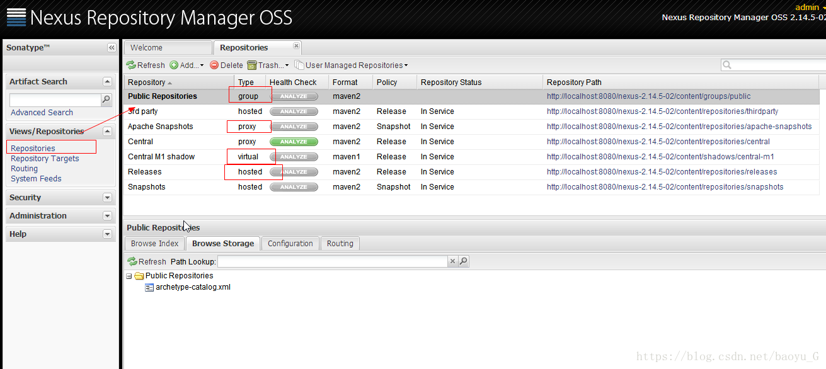Image resolution: width=826 pixels, height=369 pixels.
Task: Click the artifact search magnifier icon
Action: pos(106,99)
